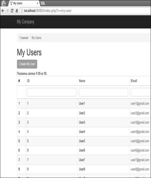Open the My Company navbar brand link
This screenshot has height=178, width=151.
pos(25,22)
